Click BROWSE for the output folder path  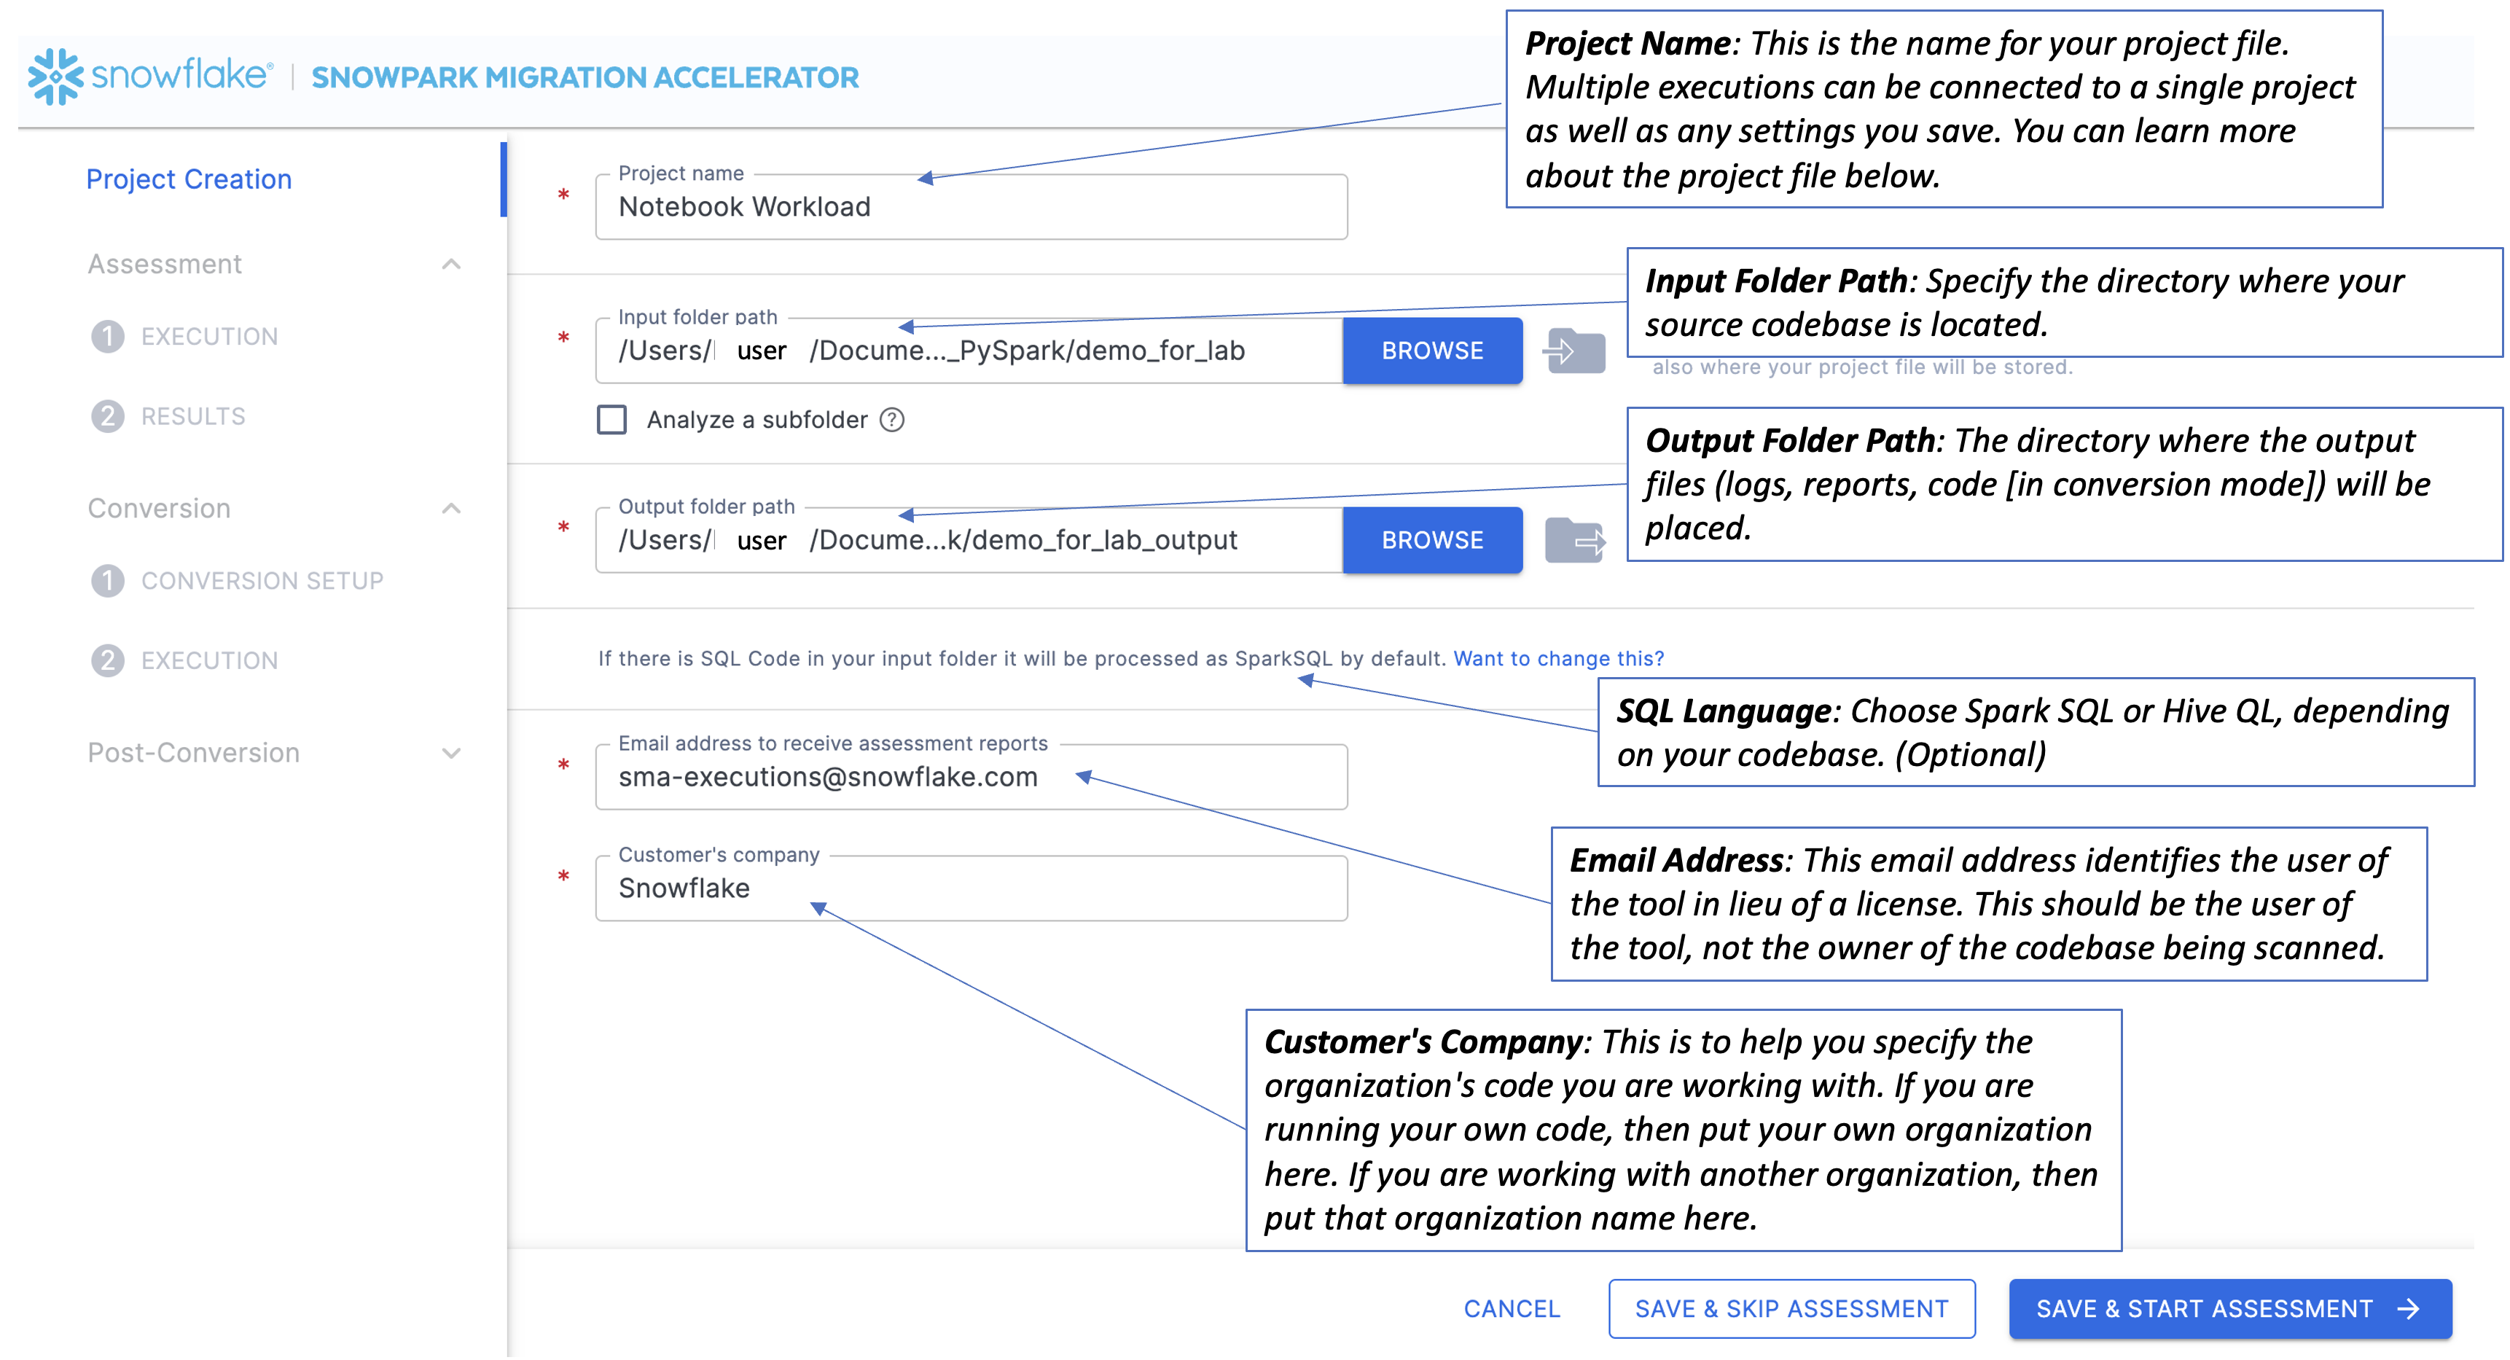pyautogui.click(x=1431, y=541)
